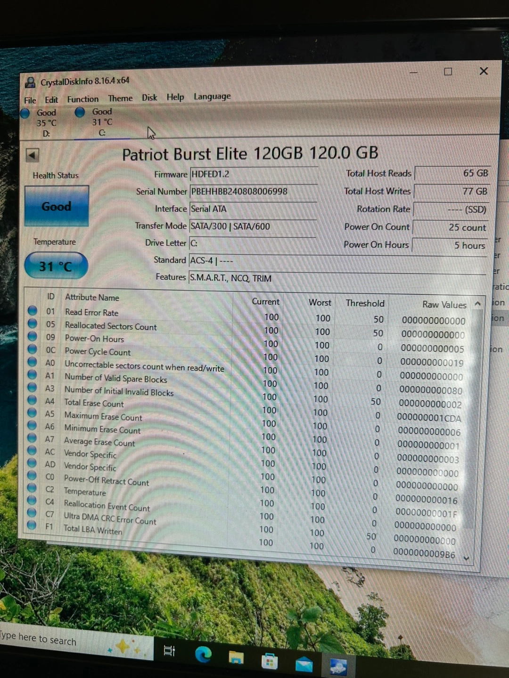Click the scroll down arrow of attribute list
This screenshot has width=509, height=678.
(467, 558)
